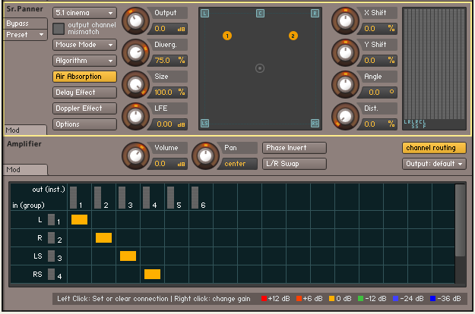Click the Output knob

click(x=135, y=20)
